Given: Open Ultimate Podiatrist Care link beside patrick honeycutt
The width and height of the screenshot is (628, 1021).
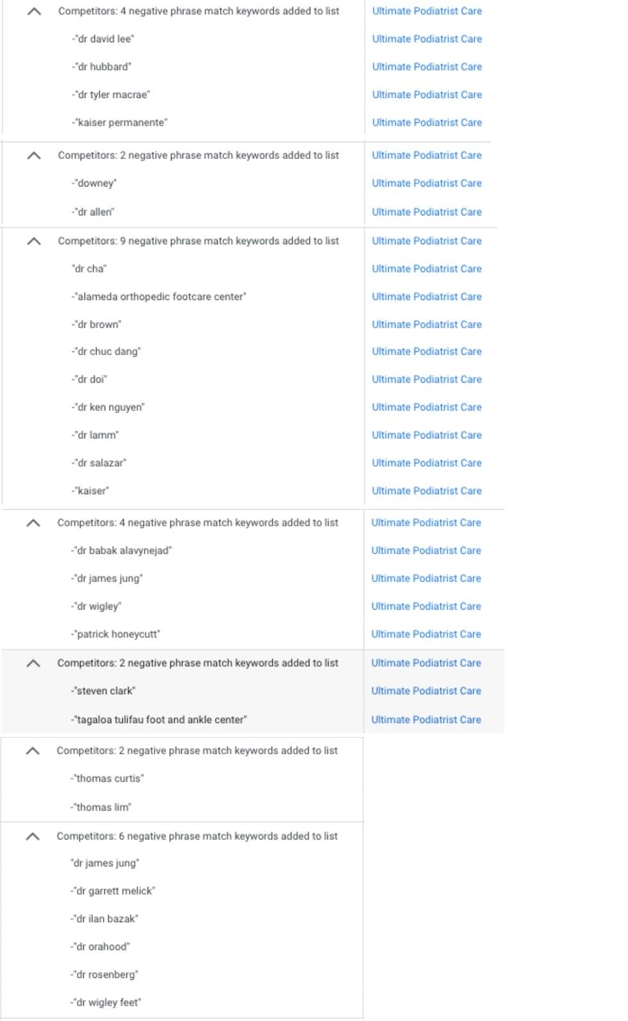Looking at the screenshot, I should (x=427, y=634).
